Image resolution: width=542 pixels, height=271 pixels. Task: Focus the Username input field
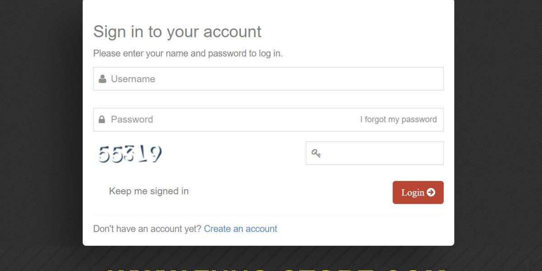coord(268,79)
